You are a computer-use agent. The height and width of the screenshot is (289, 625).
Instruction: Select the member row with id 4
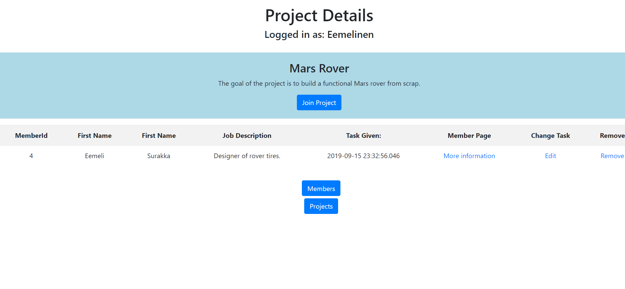[31, 156]
